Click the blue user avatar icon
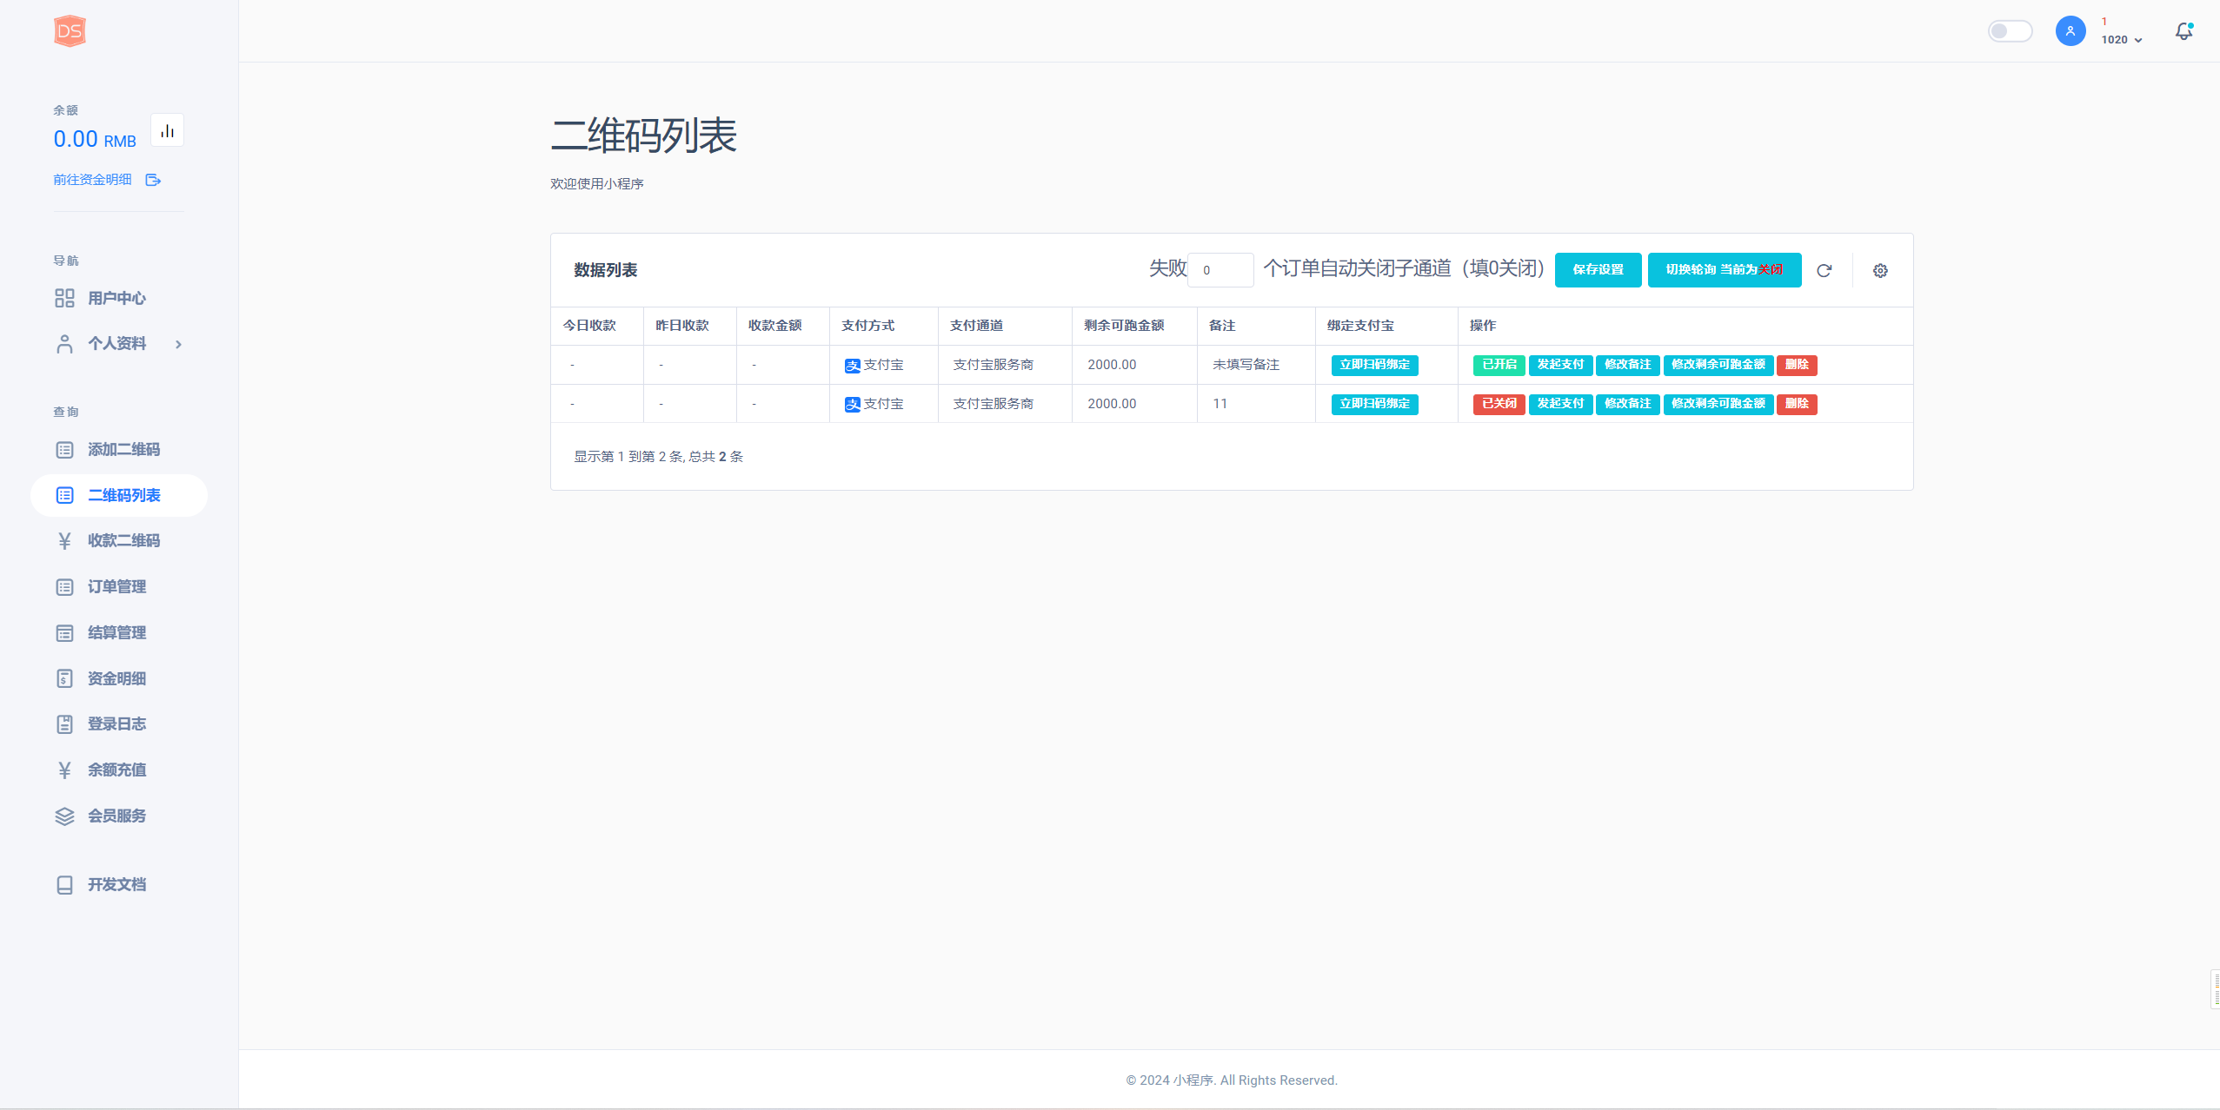 click(x=2070, y=31)
